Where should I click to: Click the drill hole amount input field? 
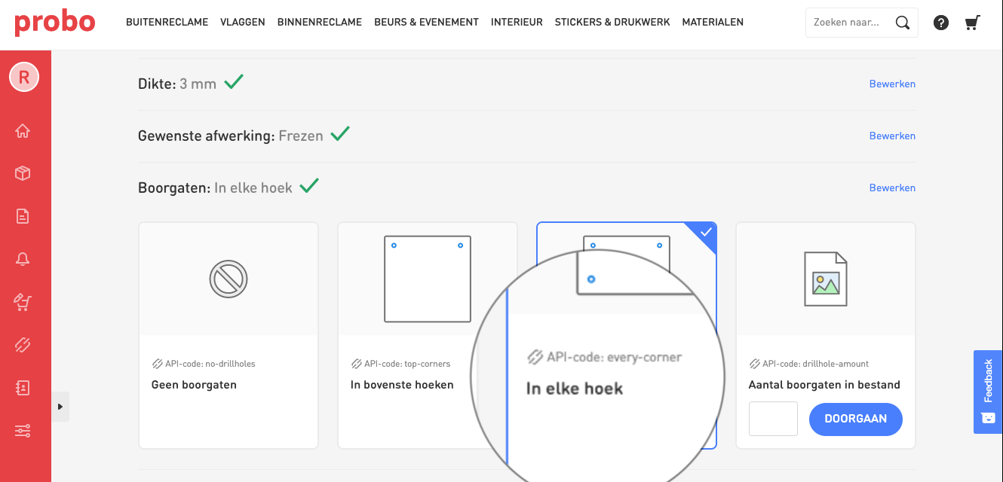coord(773,419)
